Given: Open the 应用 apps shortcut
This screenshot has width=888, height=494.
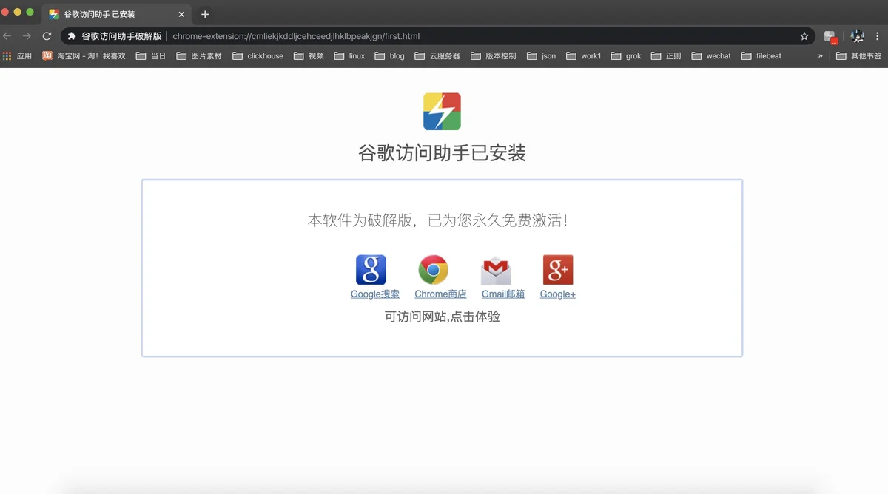Looking at the screenshot, I should [x=17, y=56].
